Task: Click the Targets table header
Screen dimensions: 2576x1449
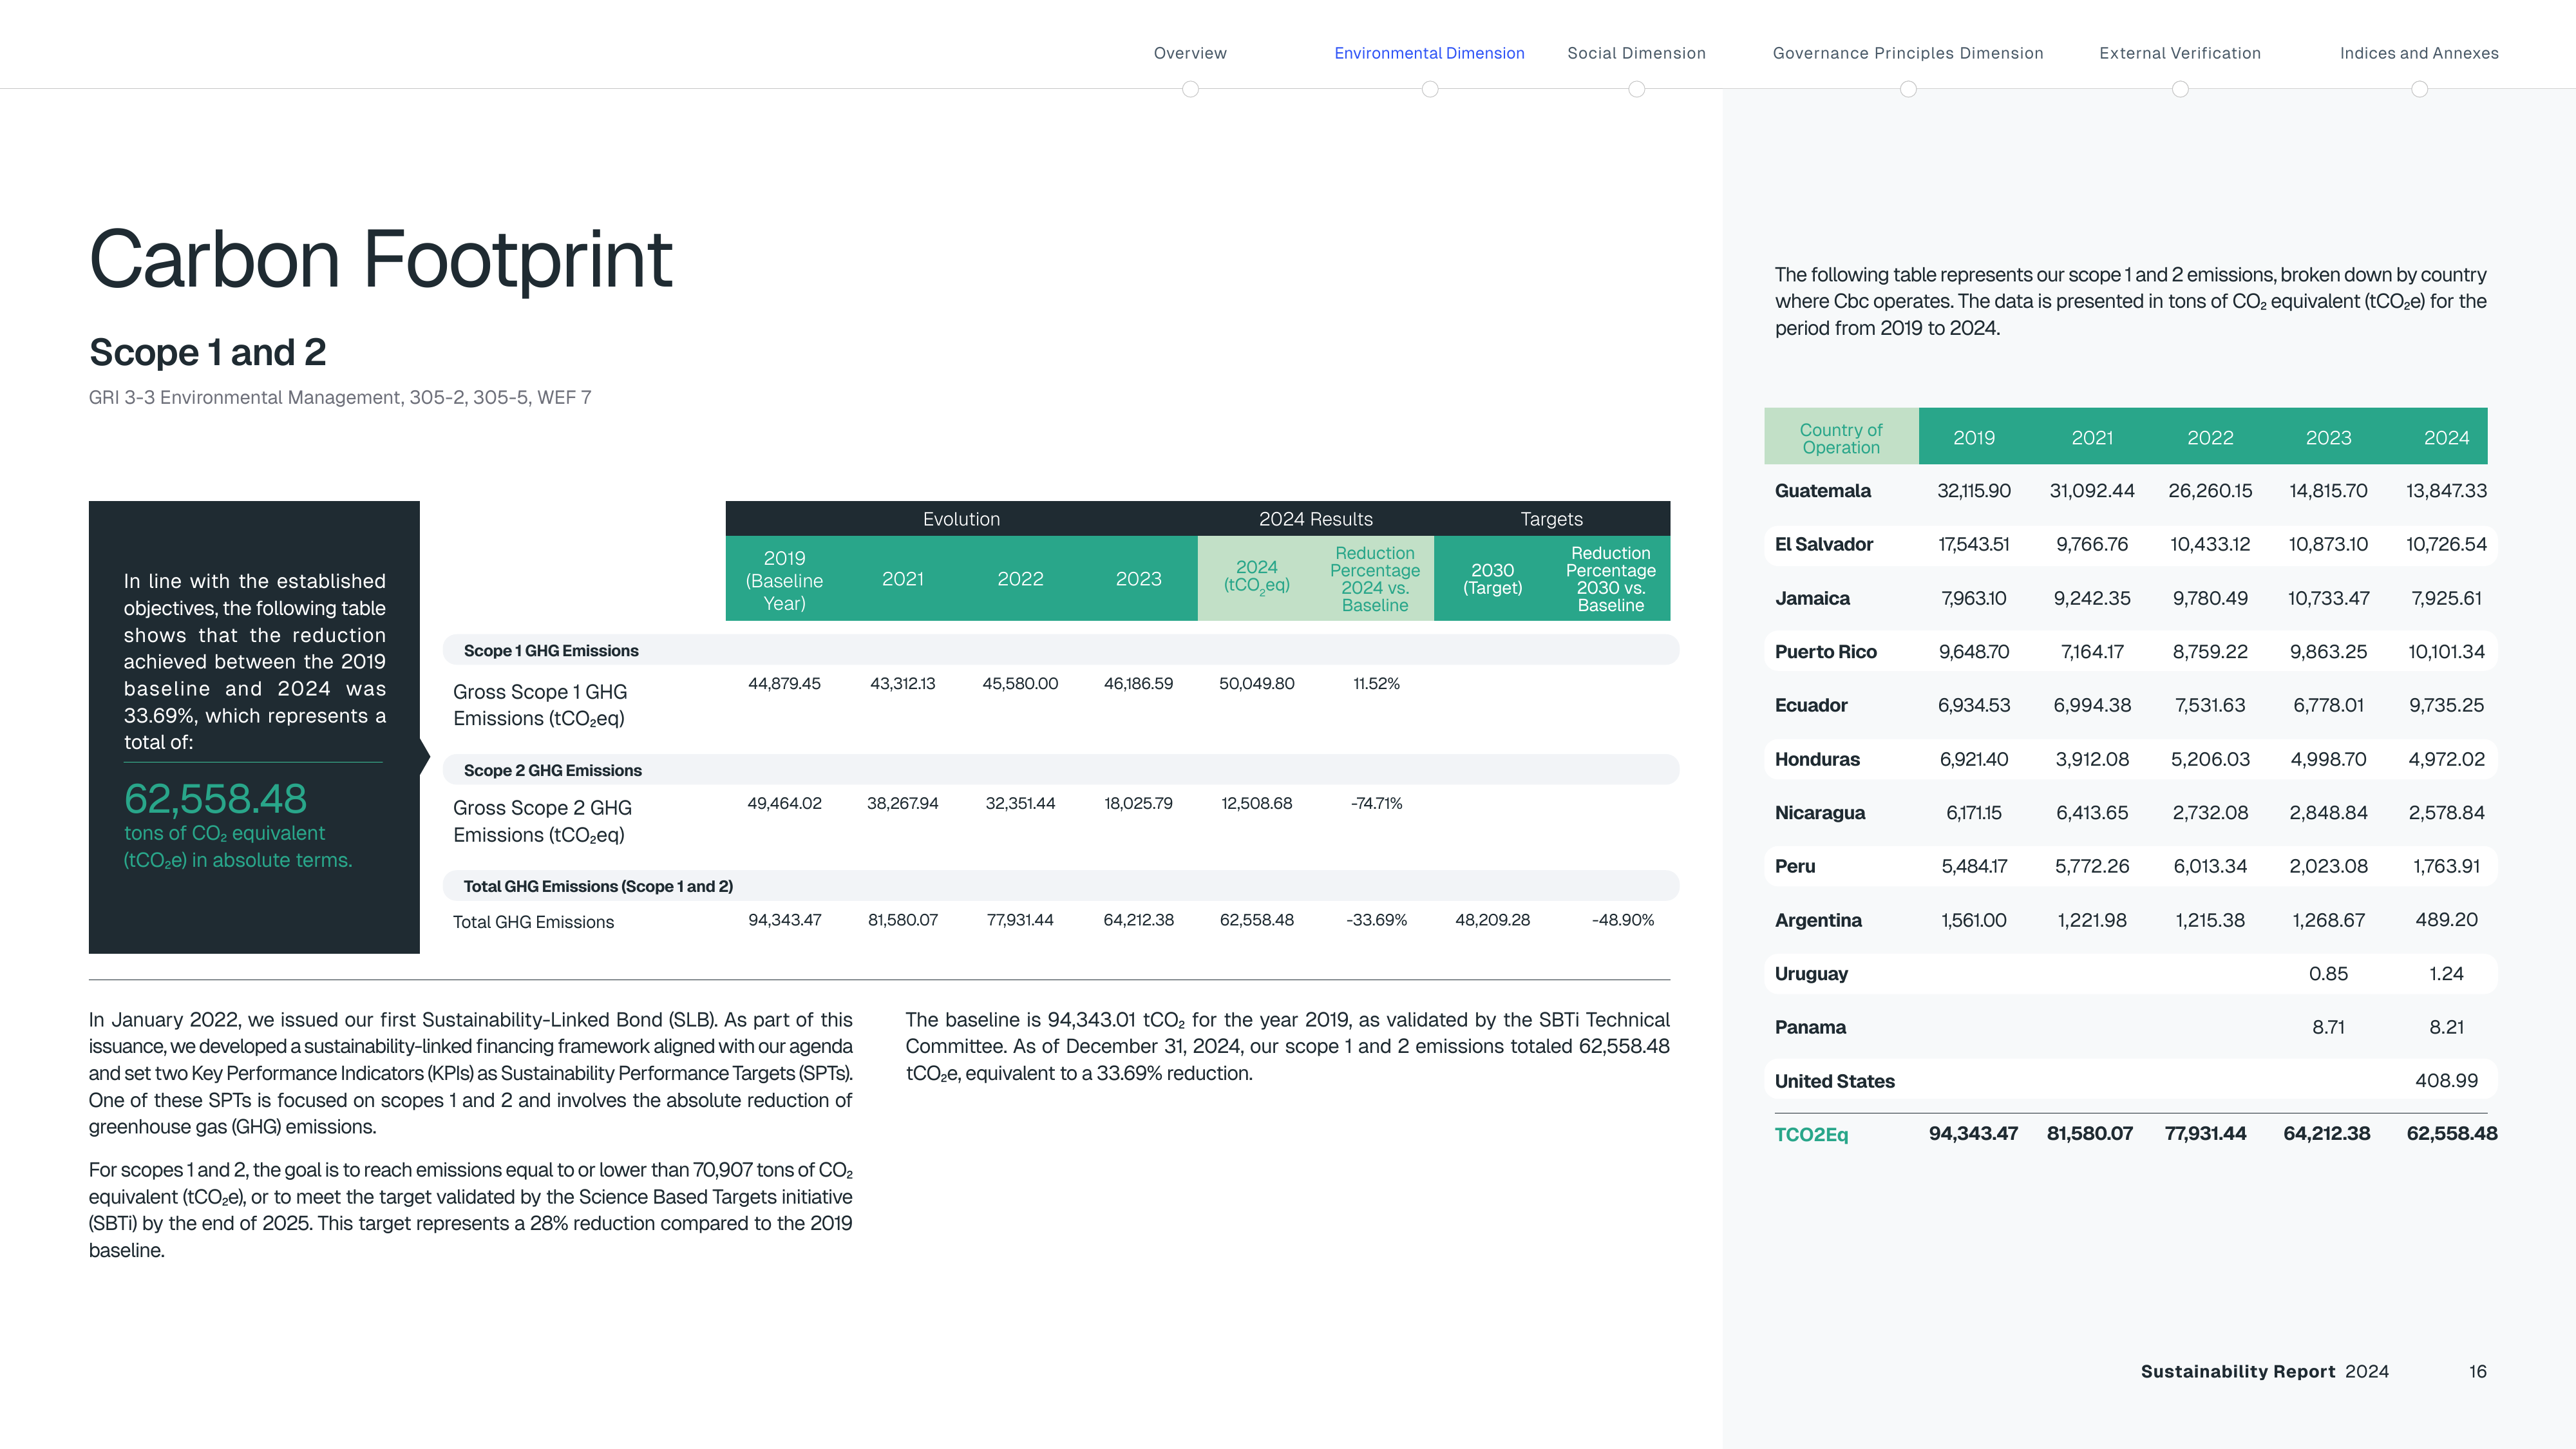Action: (1551, 518)
